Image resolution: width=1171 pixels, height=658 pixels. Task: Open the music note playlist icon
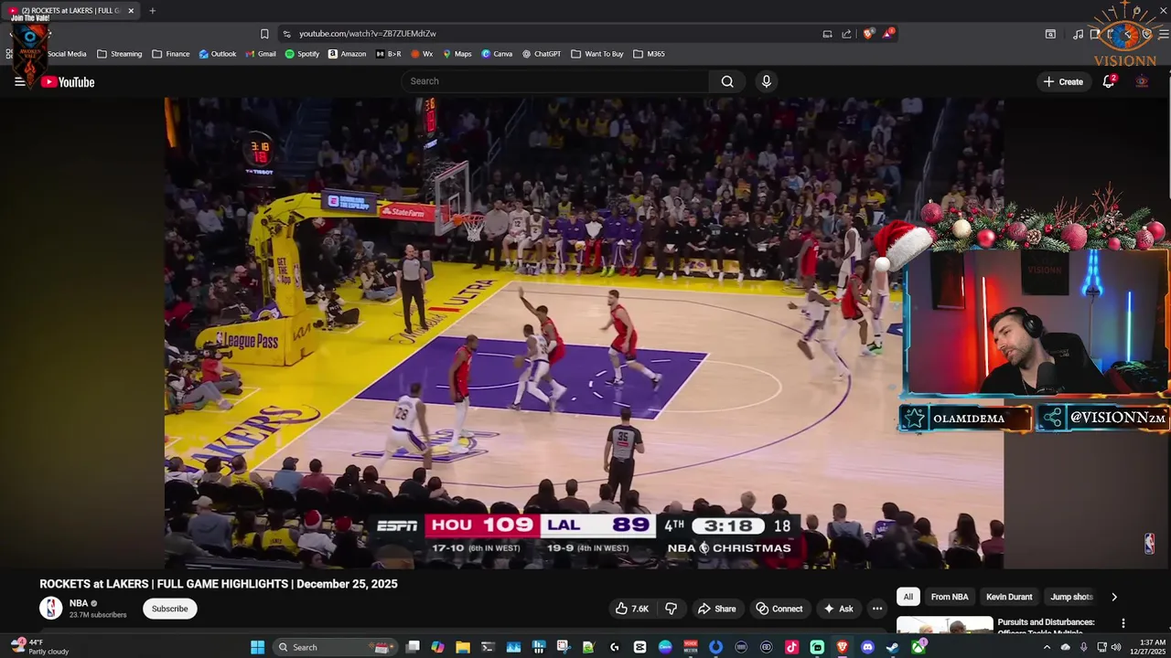(1078, 34)
